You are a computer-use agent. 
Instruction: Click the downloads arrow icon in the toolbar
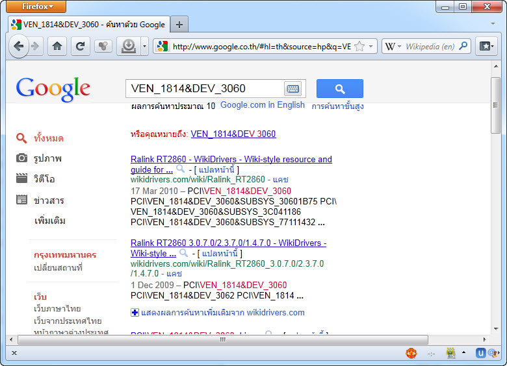click(x=129, y=46)
